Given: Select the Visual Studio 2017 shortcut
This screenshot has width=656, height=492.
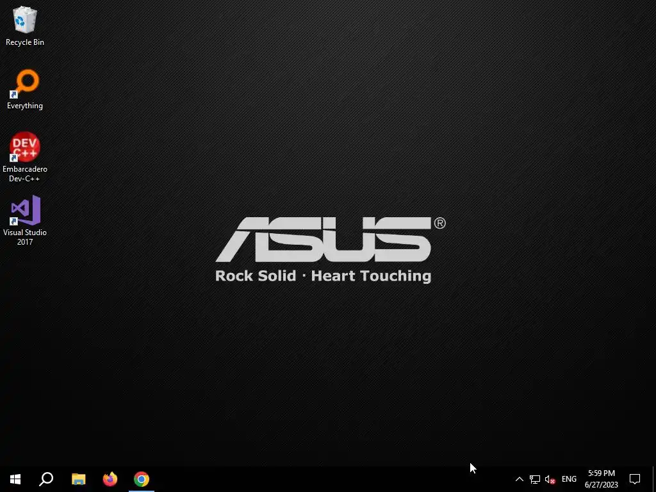Looking at the screenshot, I should (x=25, y=220).
